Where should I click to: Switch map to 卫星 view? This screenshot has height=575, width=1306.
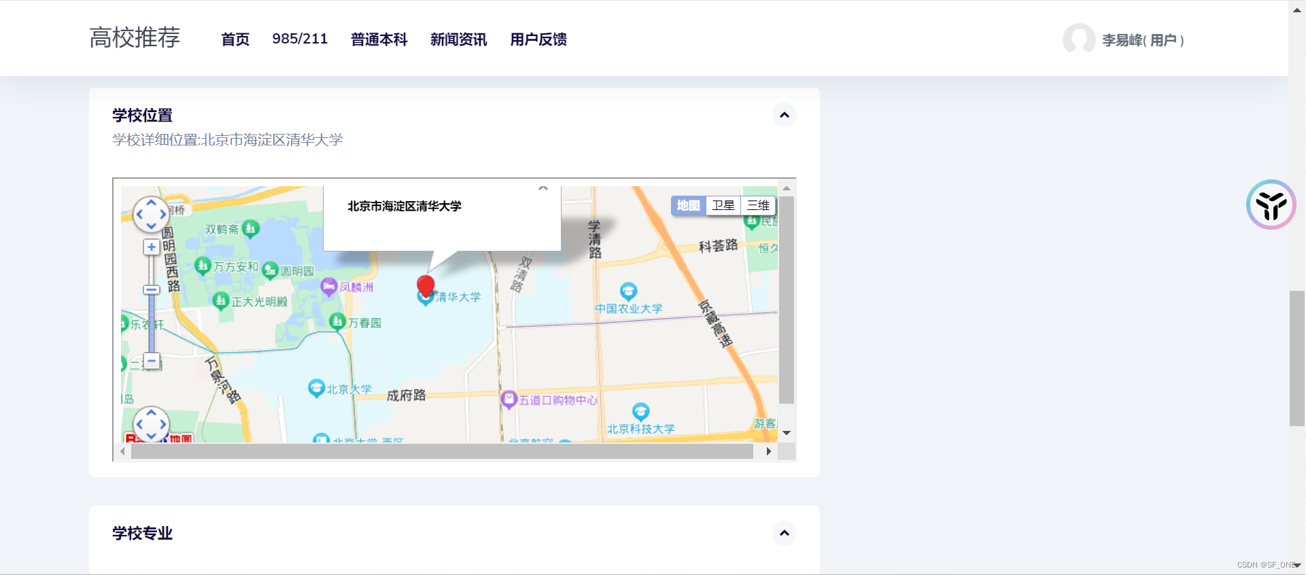tap(723, 205)
